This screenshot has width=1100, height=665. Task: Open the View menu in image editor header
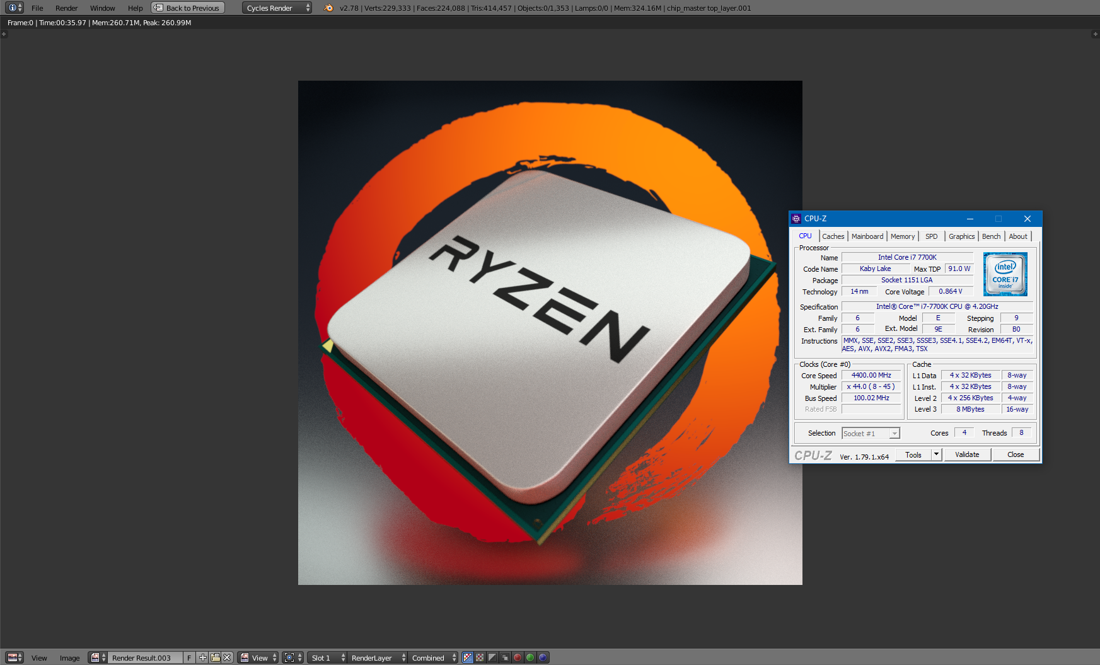[39, 658]
